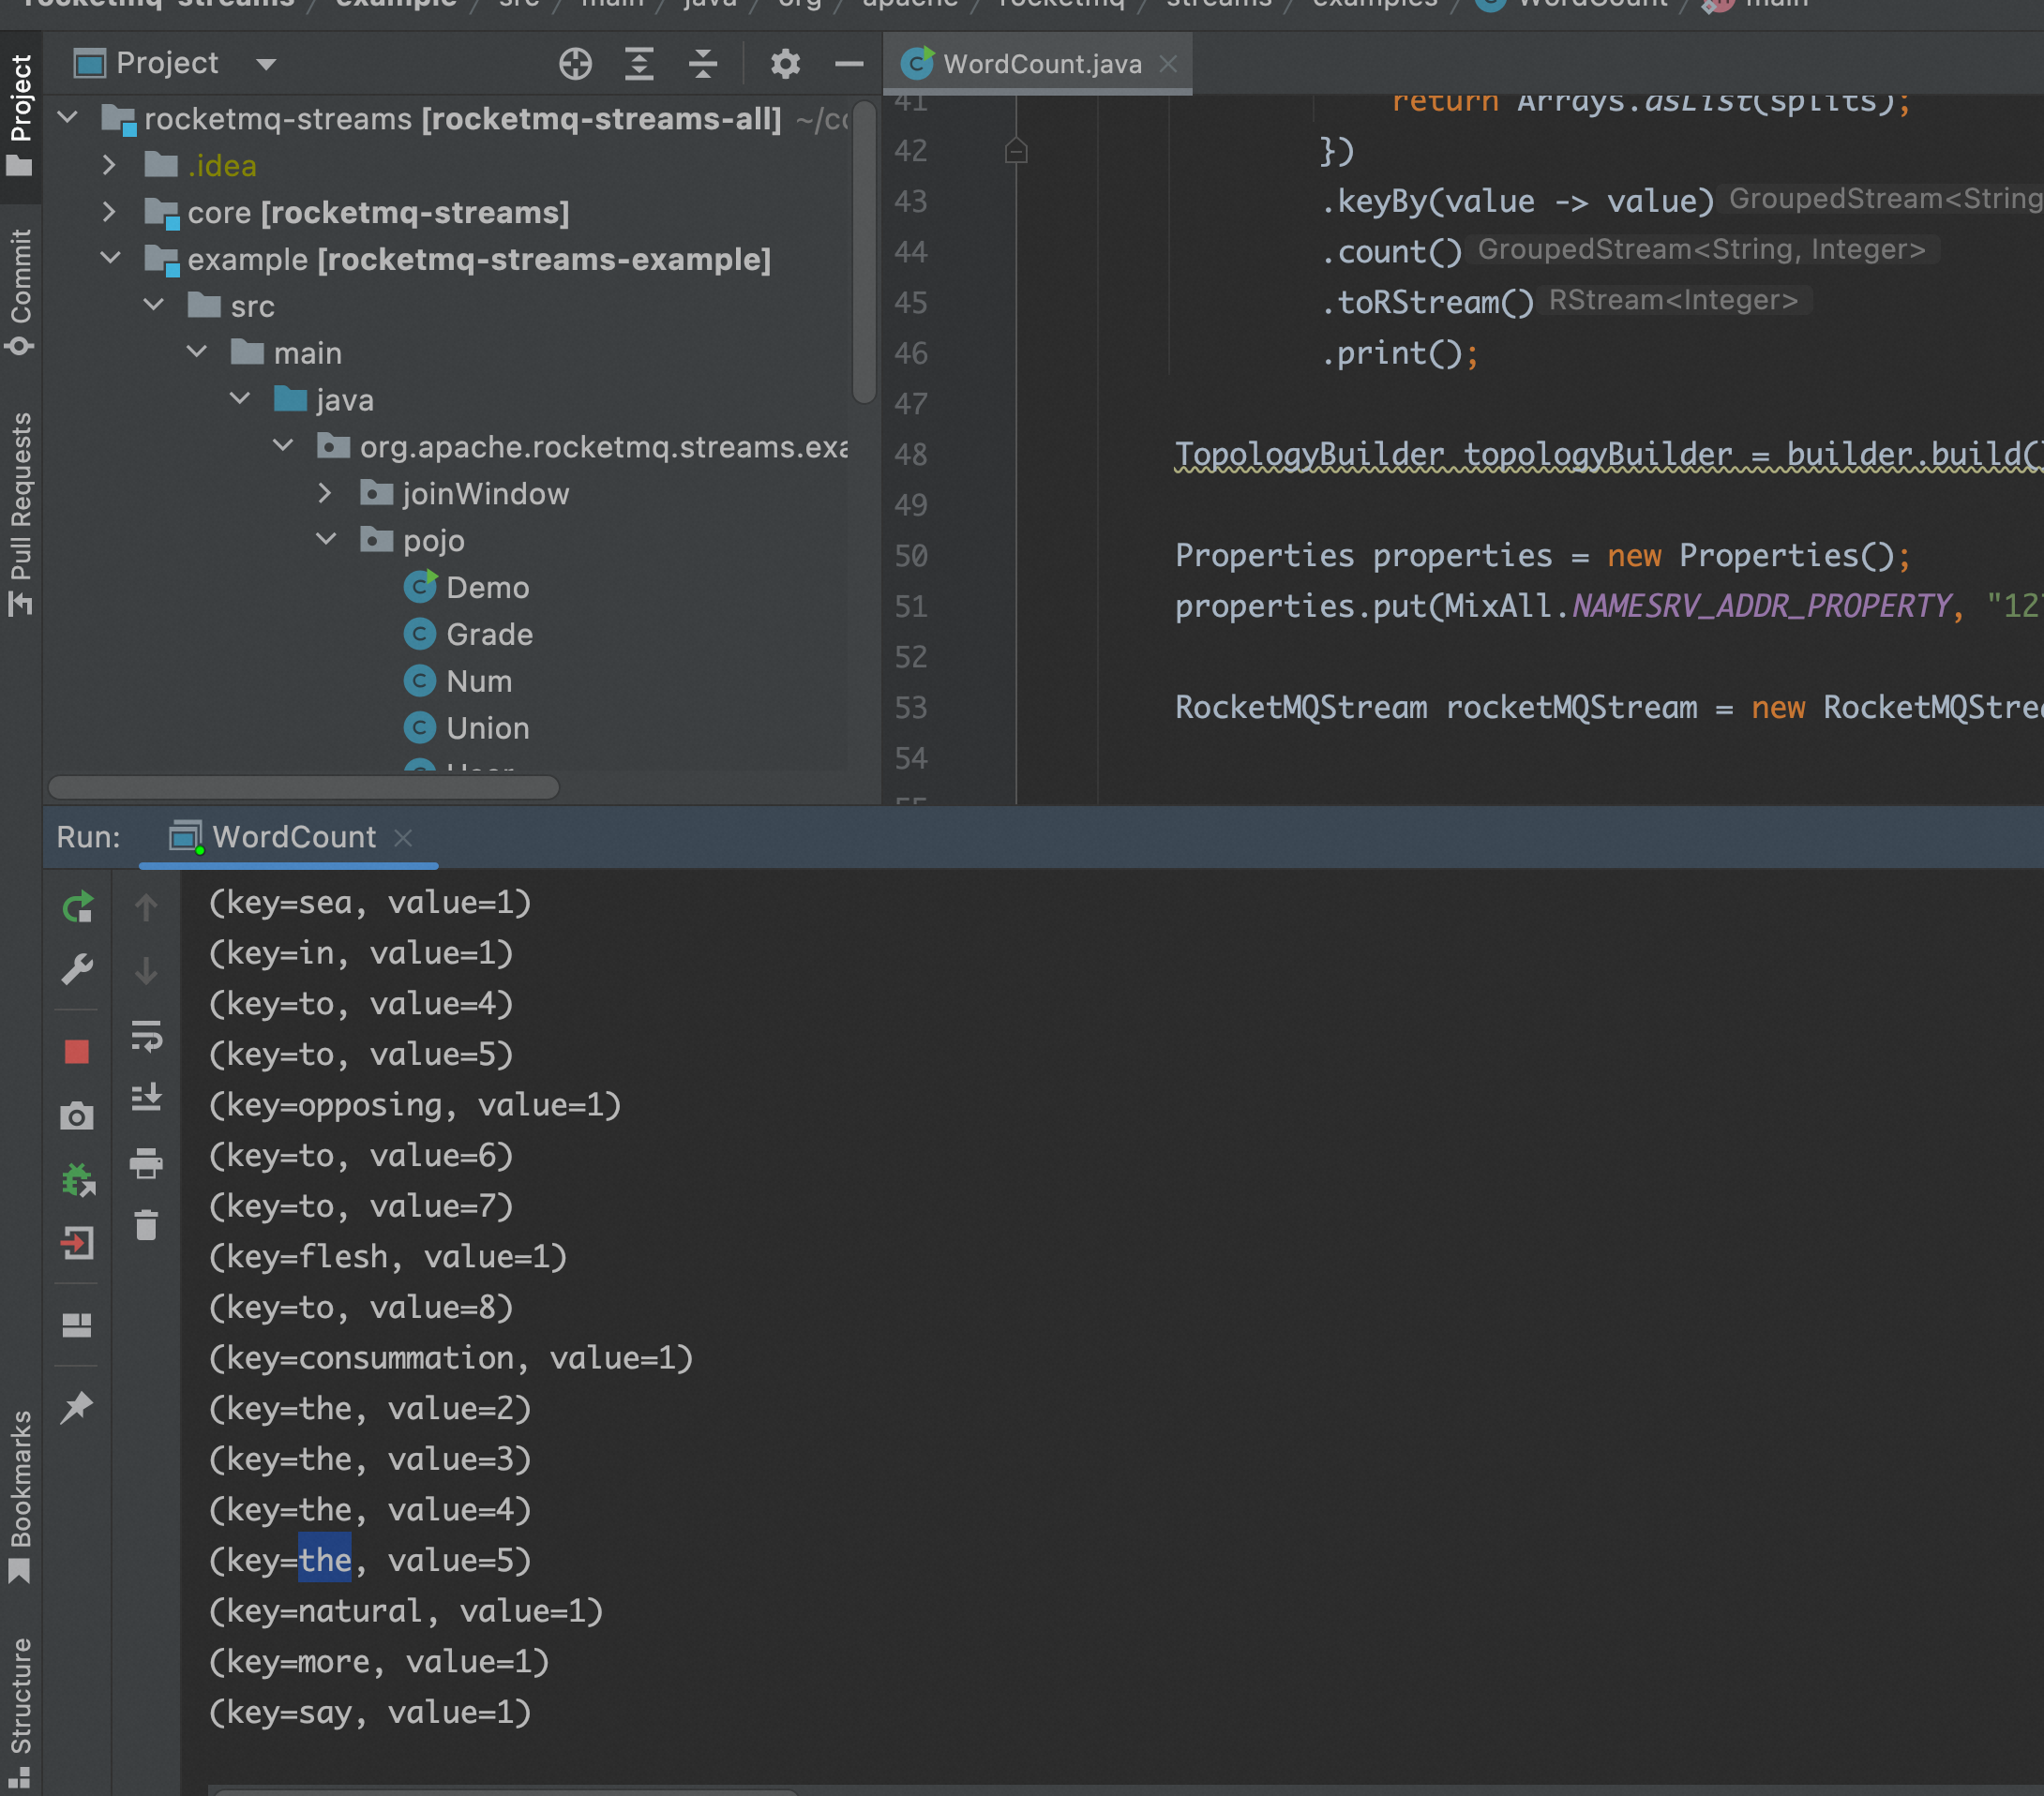The image size is (2044, 1796).
Task: Click the Project tree horizontal scrollbar
Action: click(x=304, y=788)
